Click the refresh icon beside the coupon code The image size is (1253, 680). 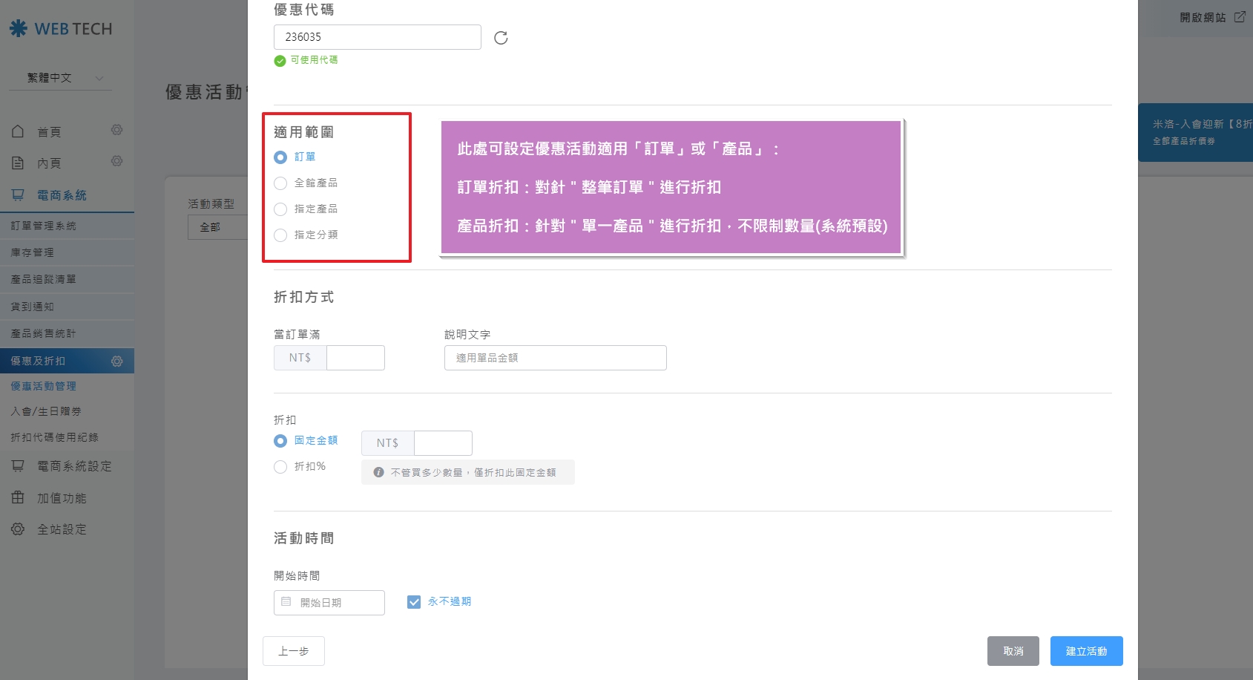501,38
